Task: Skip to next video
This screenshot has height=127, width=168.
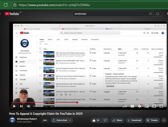Action: [x=22, y=106]
